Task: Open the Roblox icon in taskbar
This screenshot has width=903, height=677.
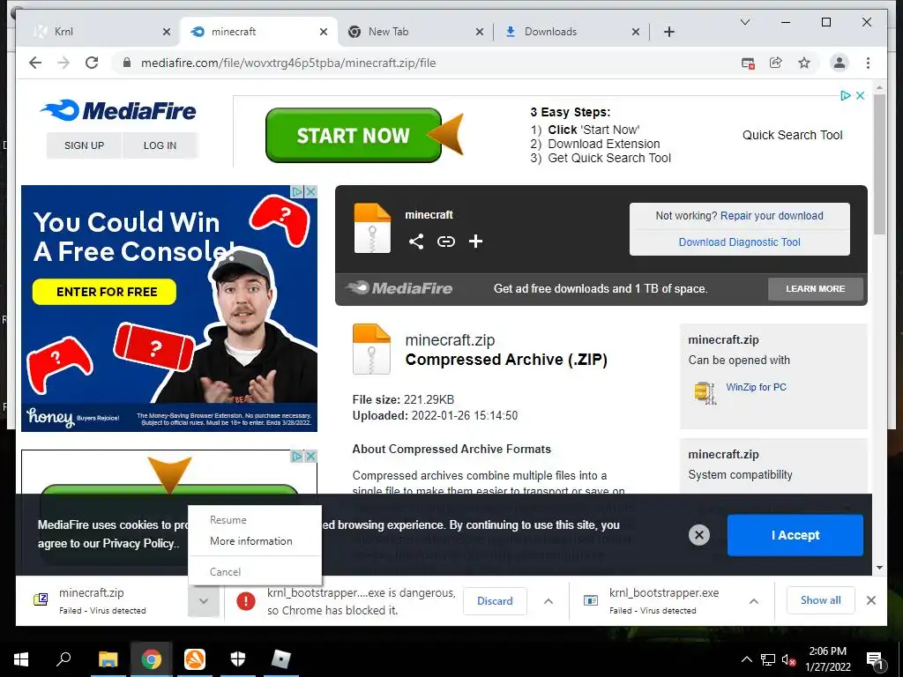Action: [281, 659]
